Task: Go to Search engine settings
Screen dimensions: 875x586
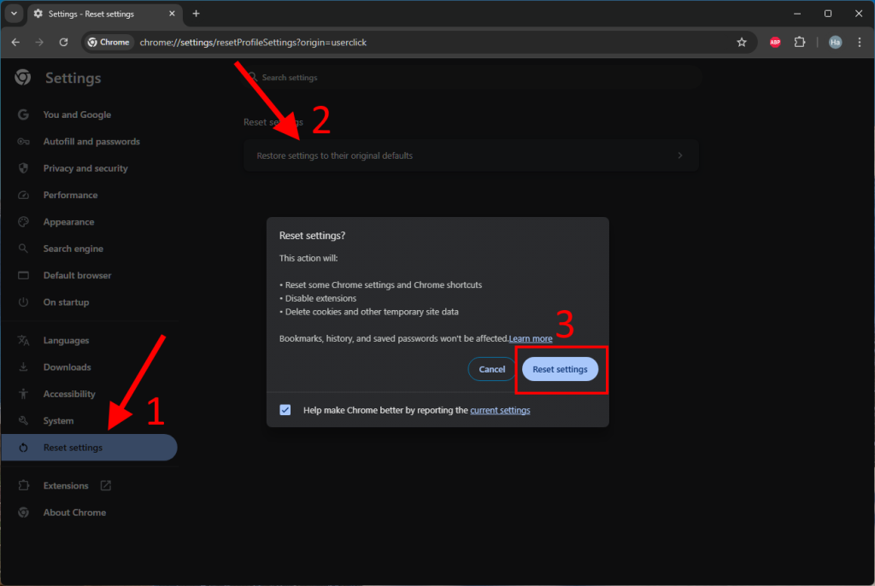Action: click(x=73, y=249)
